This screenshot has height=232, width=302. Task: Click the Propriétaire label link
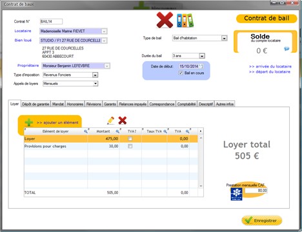coord(28,66)
